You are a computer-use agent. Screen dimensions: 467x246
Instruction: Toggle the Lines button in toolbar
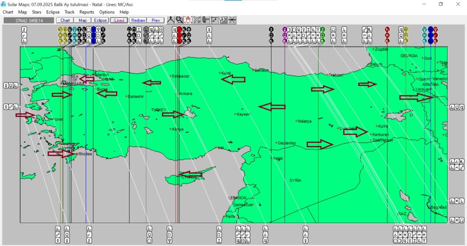119,20
